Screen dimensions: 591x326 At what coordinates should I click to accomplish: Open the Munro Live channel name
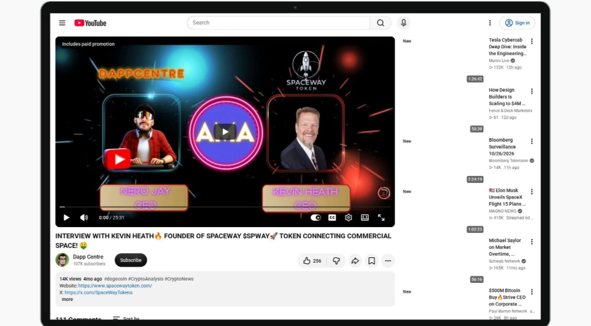499,61
